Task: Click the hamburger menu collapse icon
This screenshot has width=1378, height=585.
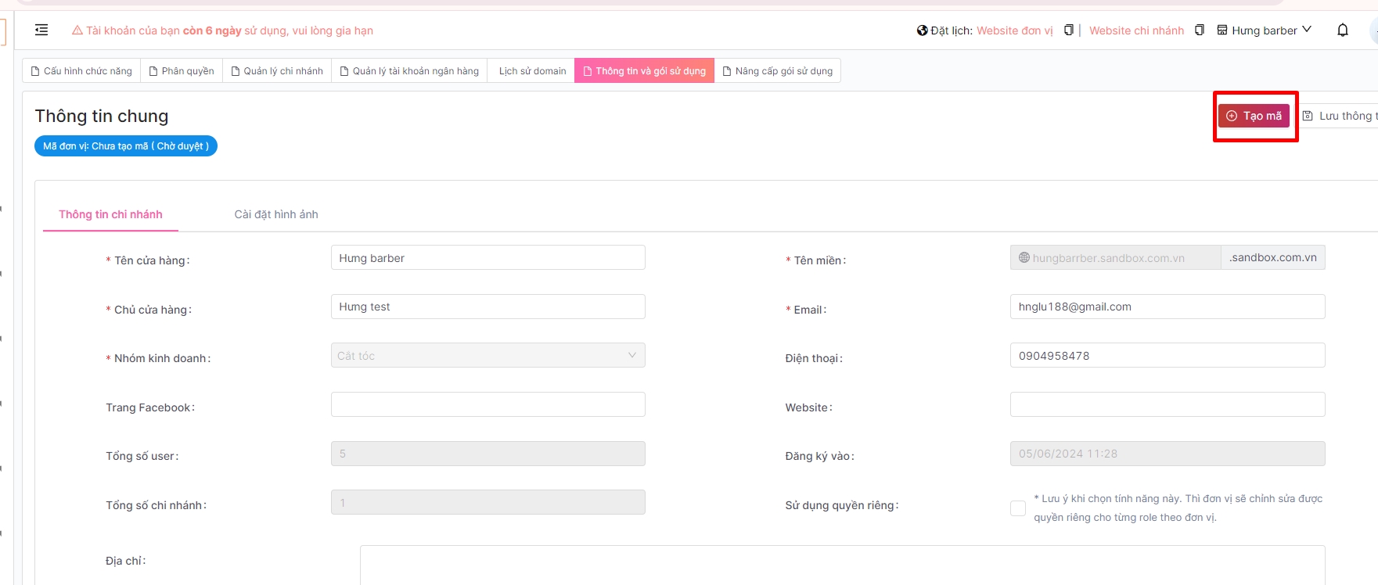Action: [41, 30]
